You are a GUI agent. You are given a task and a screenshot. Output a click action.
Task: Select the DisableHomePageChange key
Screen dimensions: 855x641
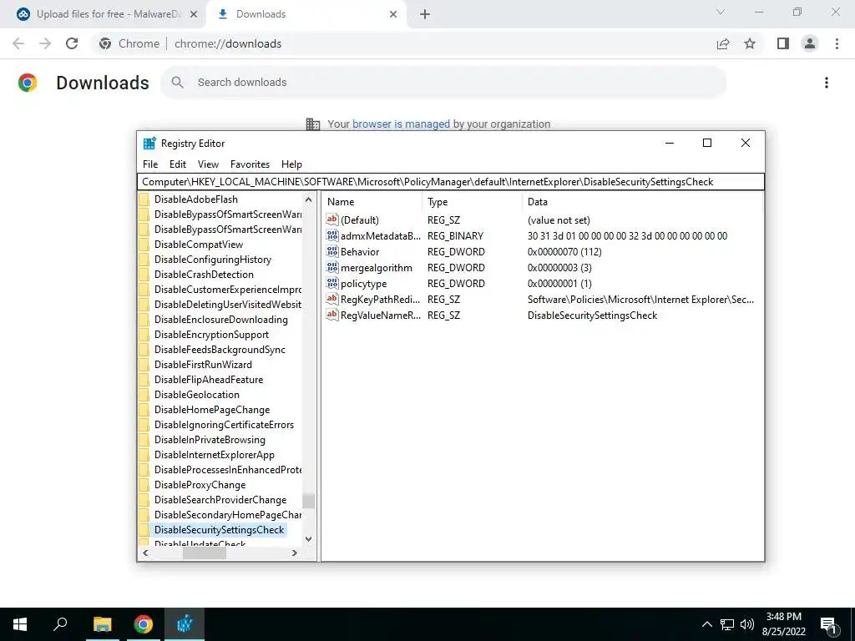tap(211, 410)
